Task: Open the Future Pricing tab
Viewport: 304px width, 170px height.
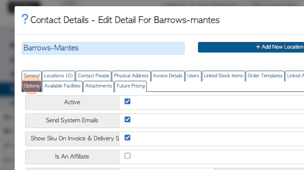Action: pos(131,86)
